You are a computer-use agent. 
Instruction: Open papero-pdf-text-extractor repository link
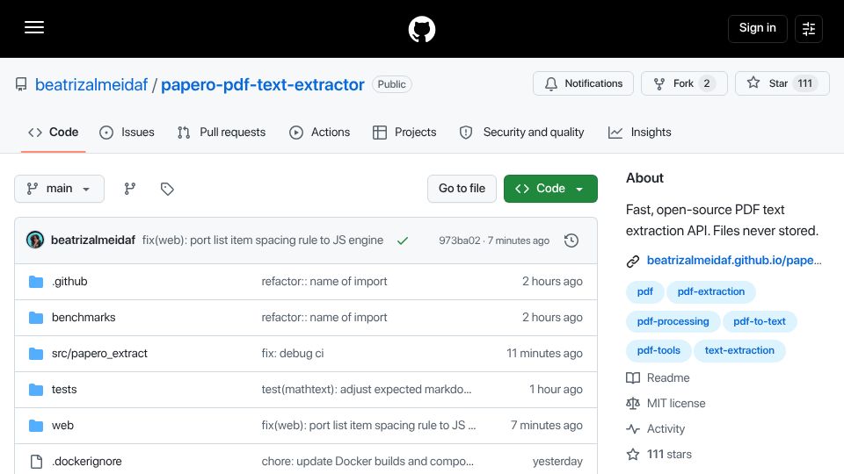[x=263, y=84]
